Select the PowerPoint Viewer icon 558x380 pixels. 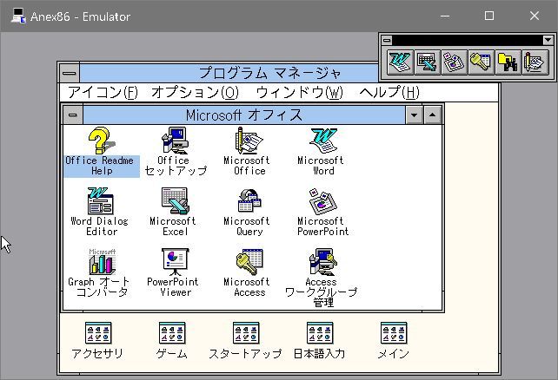[x=175, y=272]
